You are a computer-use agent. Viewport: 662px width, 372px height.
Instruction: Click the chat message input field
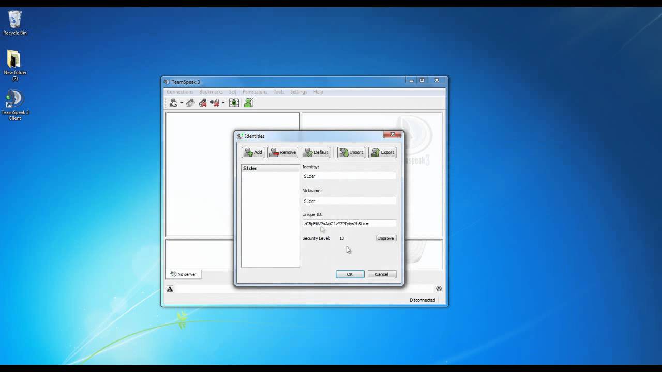click(x=304, y=289)
